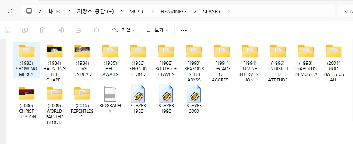
Task: Go to 저장소 공간 (E:) breadcrumb
Action: pos(95,12)
